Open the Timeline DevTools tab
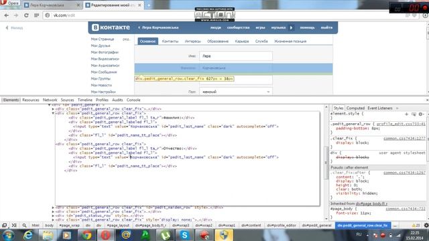Viewport: 429px width, 241px height. [85, 100]
